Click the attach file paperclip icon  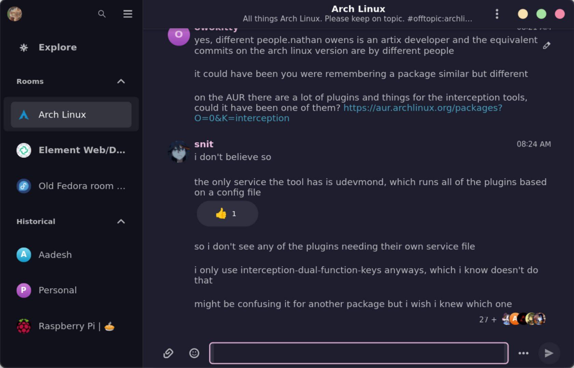point(168,353)
